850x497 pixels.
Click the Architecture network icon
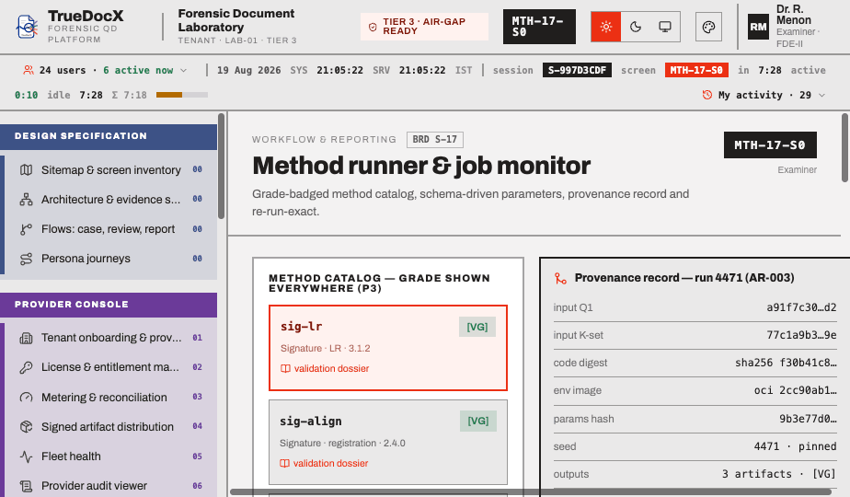click(26, 199)
